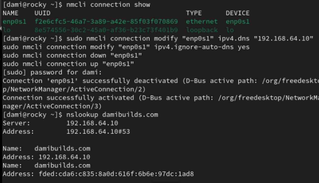Viewport: 319px width, 183px height.
Task: Click the "ipv4.ignore-auto-dns yes" text
Action: point(202,47)
